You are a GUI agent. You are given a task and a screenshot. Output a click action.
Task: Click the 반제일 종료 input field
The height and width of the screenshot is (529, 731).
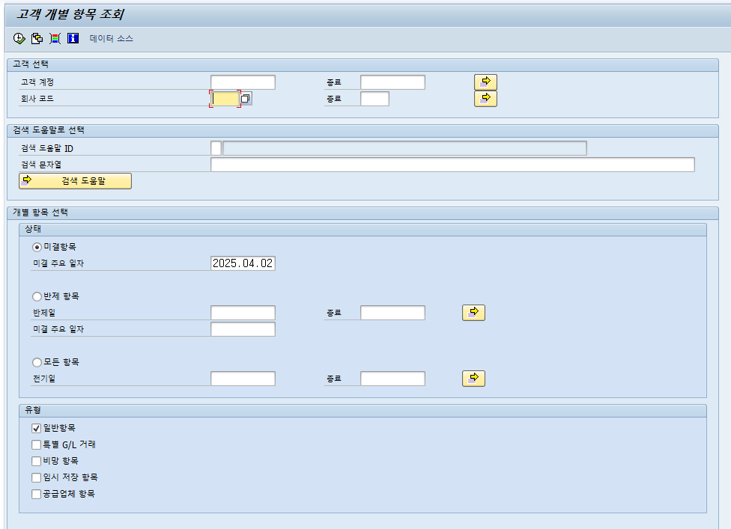(392, 313)
